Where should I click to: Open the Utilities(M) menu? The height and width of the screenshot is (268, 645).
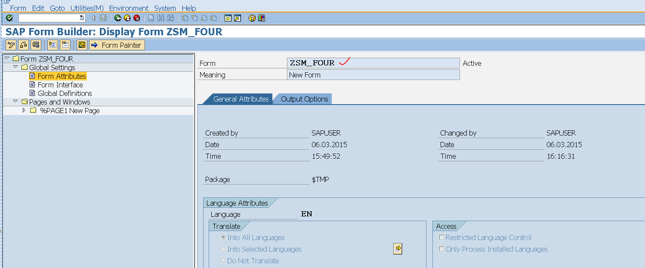tap(87, 8)
